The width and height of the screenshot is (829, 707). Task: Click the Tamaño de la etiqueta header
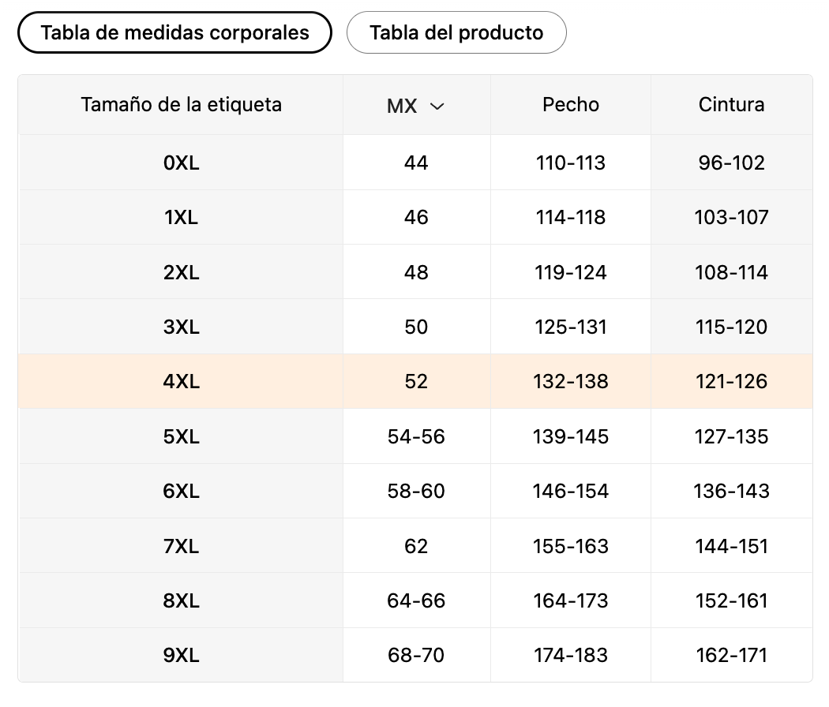(x=181, y=104)
